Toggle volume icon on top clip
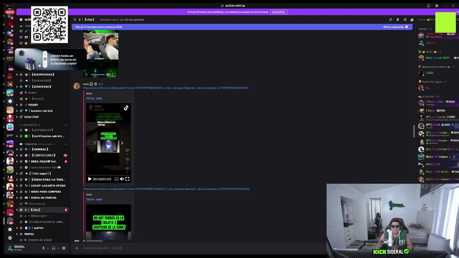This screenshot has width=459, height=258. [x=108, y=75]
